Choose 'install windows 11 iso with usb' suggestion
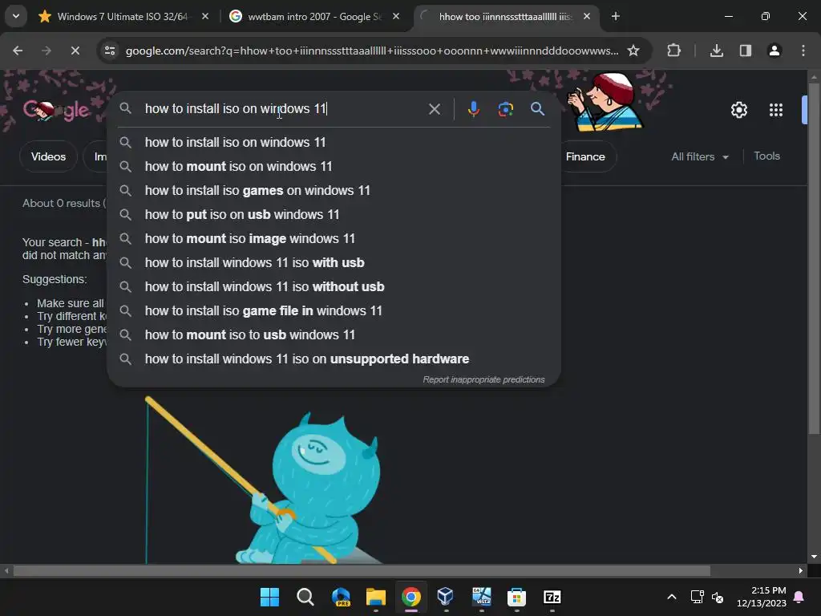The height and width of the screenshot is (616, 821). pyautogui.click(x=334, y=262)
